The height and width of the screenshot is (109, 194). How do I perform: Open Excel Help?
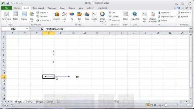[x=179, y=8]
